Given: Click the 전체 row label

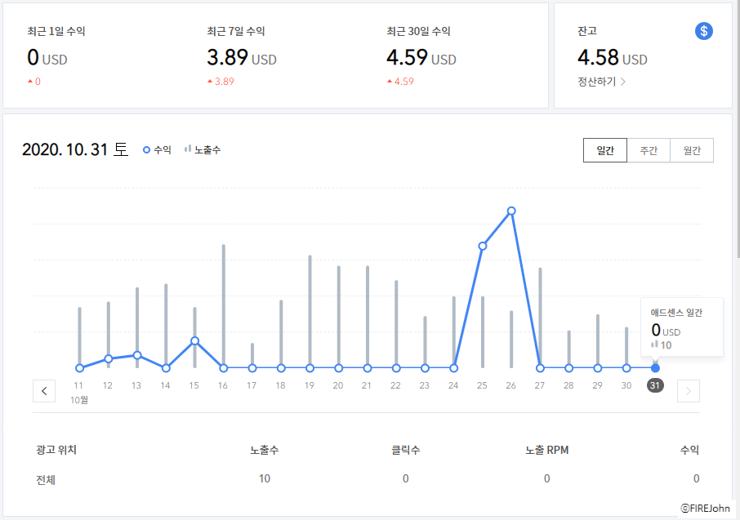Looking at the screenshot, I should 46,480.
